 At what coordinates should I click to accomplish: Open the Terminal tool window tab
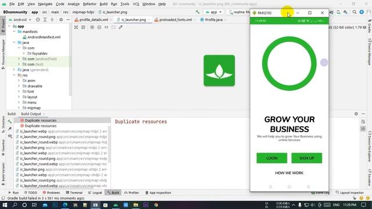click(74, 193)
